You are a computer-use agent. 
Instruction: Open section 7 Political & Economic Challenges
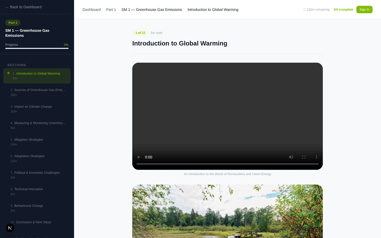[37, 175]
